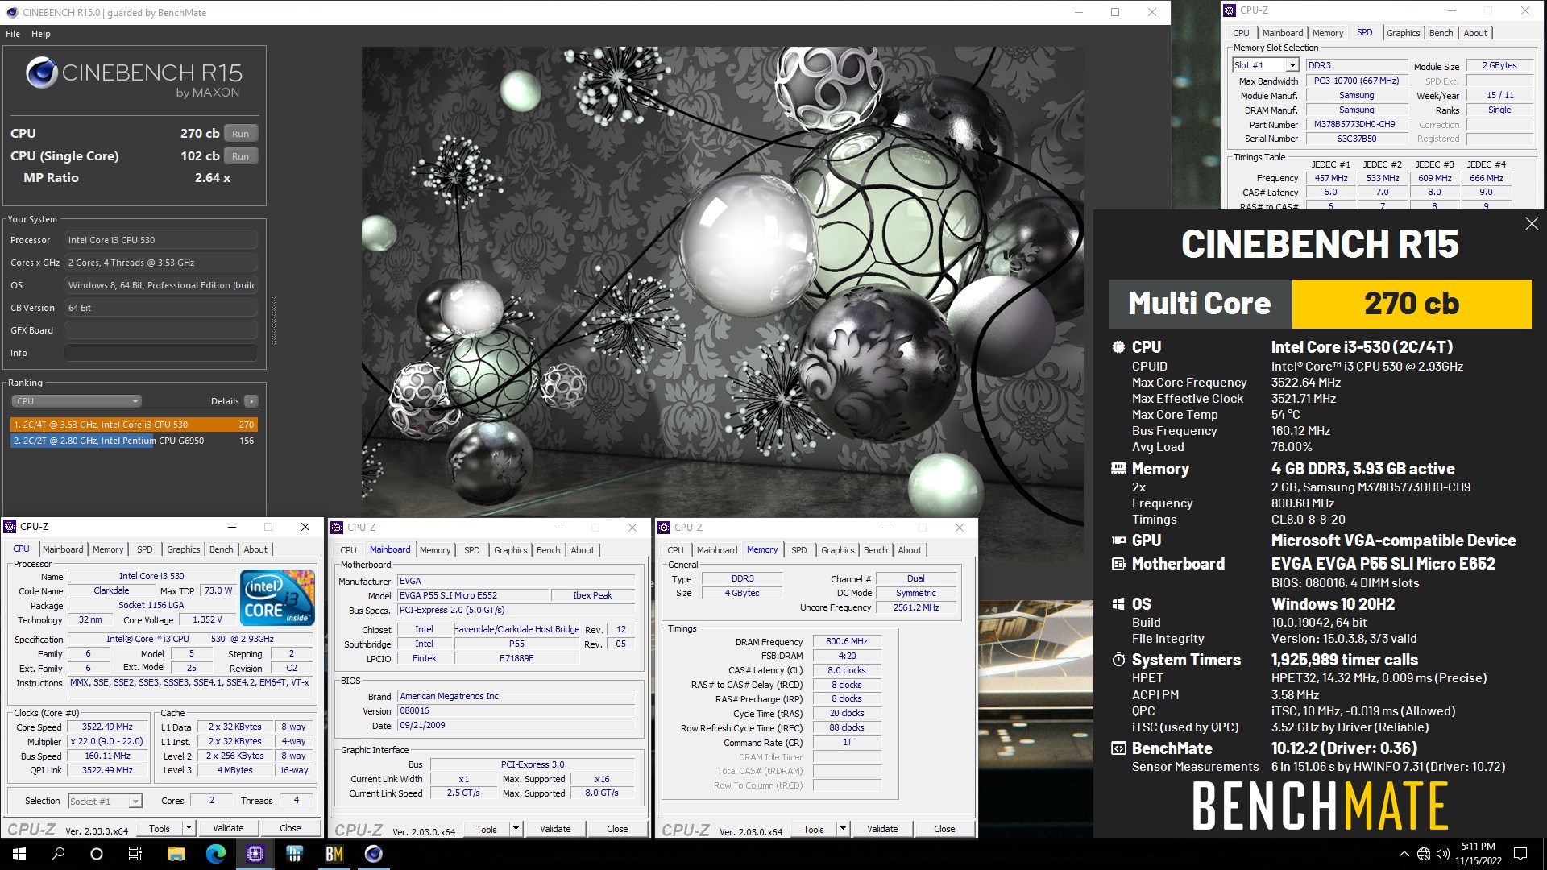1547x870 pixels.
Task: Click the left panel resize grip in Cinebench
Action: 273,321
